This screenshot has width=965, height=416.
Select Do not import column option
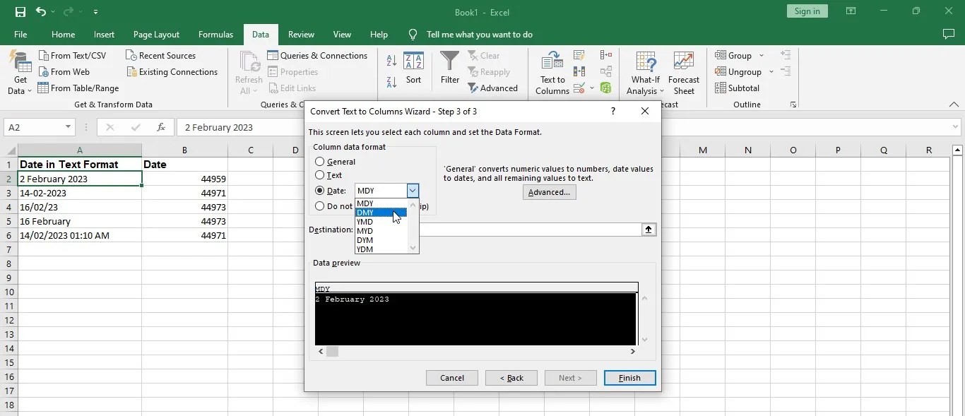coord(319,206)
